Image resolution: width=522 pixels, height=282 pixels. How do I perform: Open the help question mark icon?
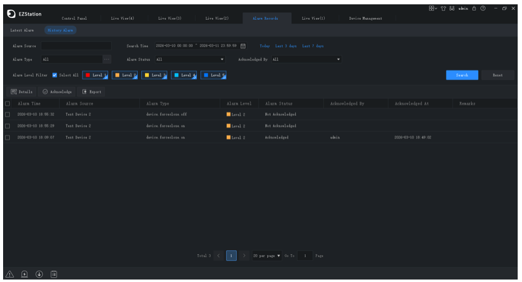(483, 8)
